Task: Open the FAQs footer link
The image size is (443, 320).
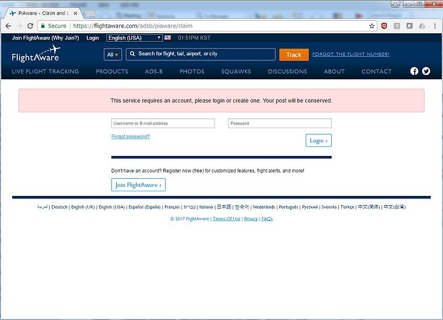Action: 267,219
